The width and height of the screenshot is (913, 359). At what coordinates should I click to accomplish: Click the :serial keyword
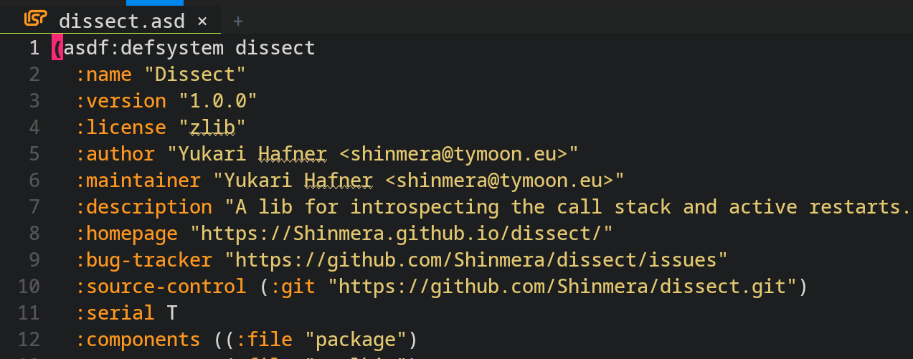click(115, 313)
